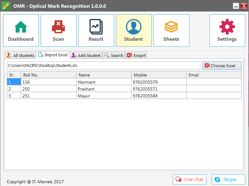Open the Sheets stack icon
Viewport: 249px width, 186px height.
click(171, 27)
